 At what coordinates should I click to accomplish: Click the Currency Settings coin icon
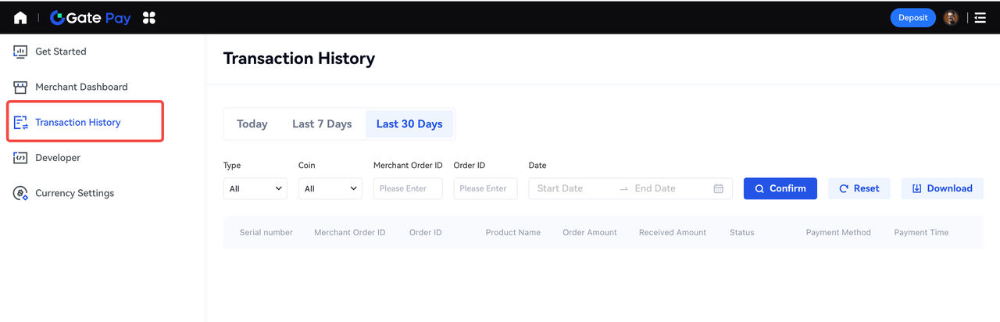click(x=20, y=193)
